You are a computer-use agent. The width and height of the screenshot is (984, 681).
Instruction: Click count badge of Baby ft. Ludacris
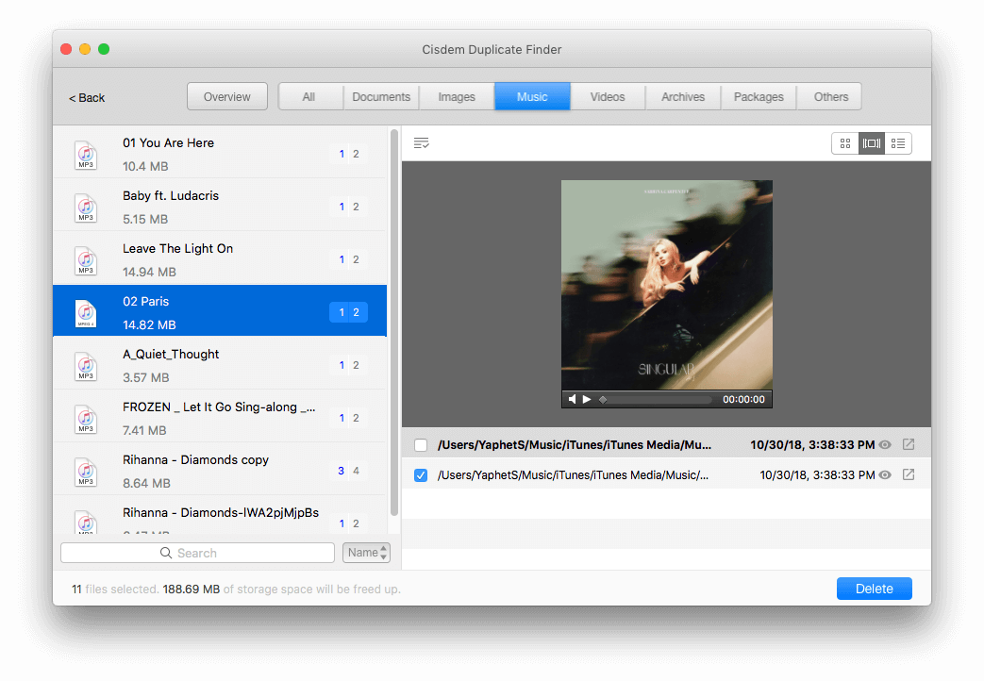(x=349, y=207)
